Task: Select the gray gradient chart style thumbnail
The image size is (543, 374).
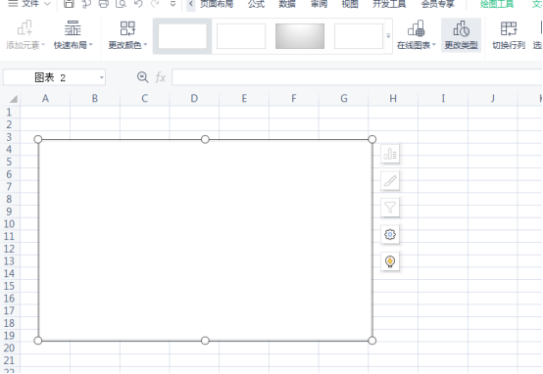Action: (x=300, y=36)
